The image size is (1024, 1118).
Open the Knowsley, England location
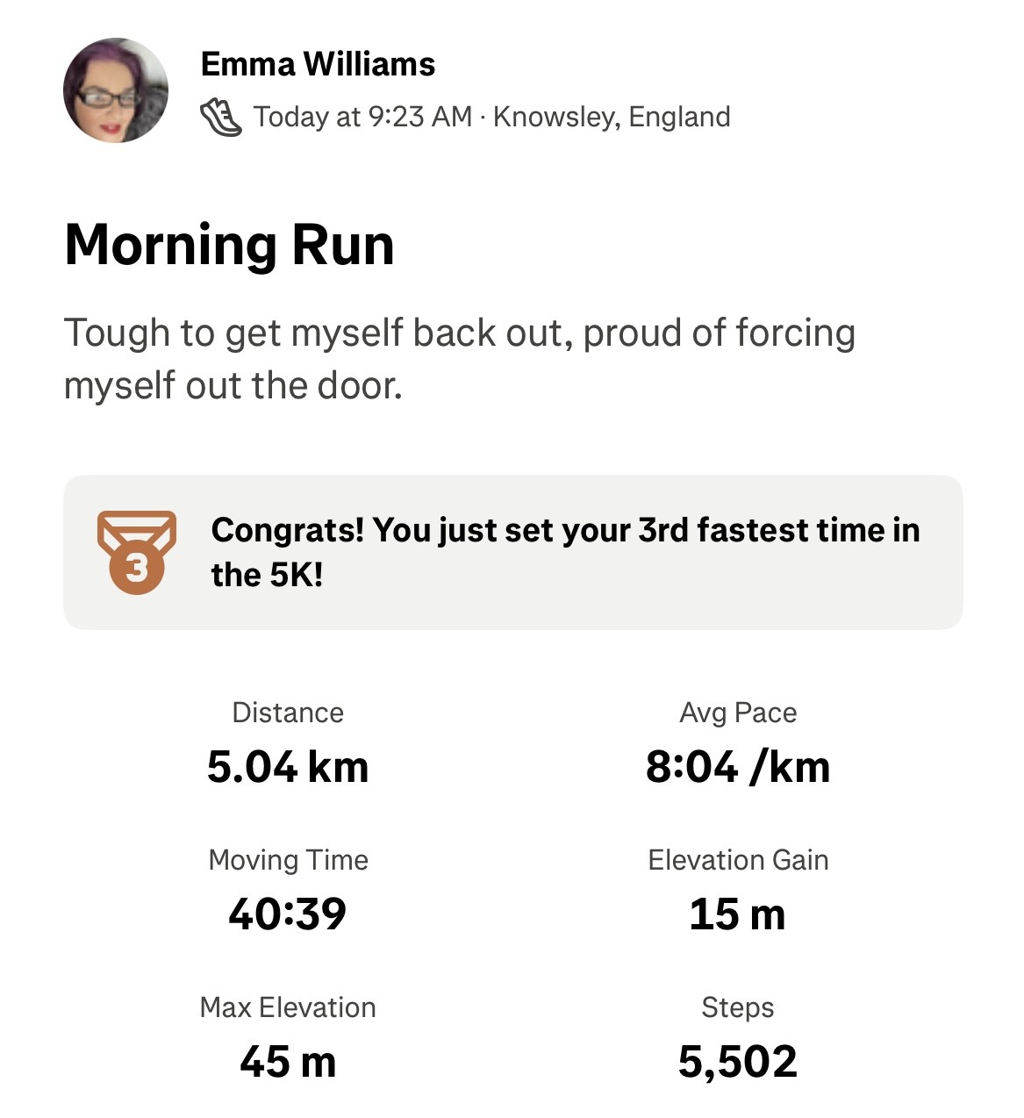coord(612,117)
